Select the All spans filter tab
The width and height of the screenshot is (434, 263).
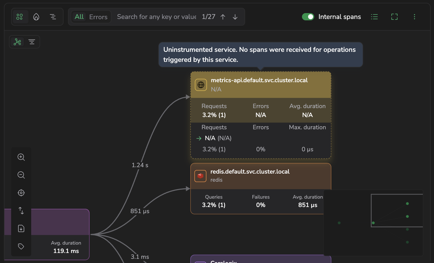[79, 17]
